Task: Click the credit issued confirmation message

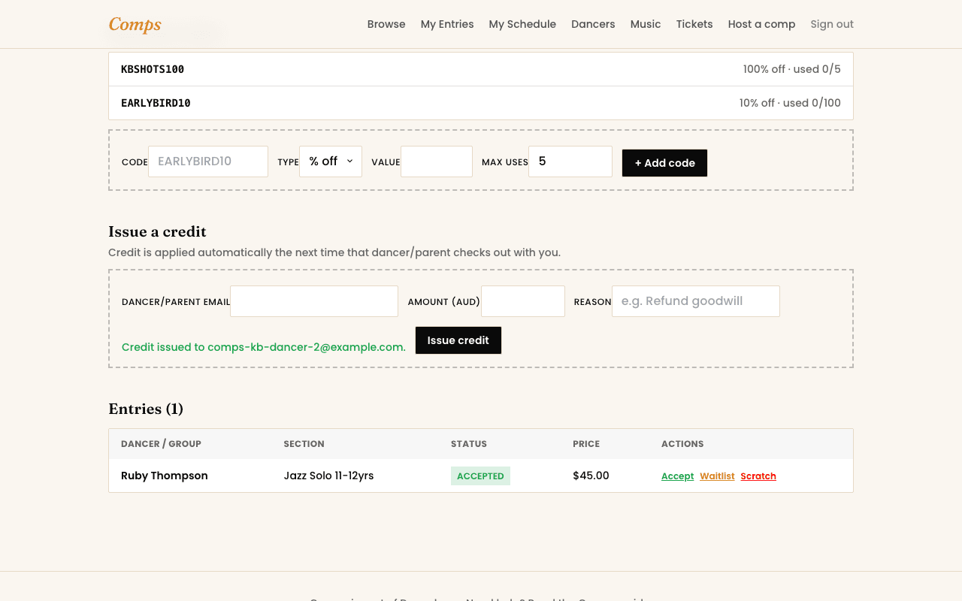Action: 264,347
